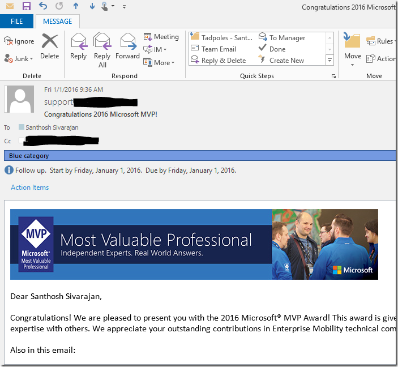Expand the Quick Steps gallery
The height and width of the screenshot is (367, 398).
[x=329, y=61]
